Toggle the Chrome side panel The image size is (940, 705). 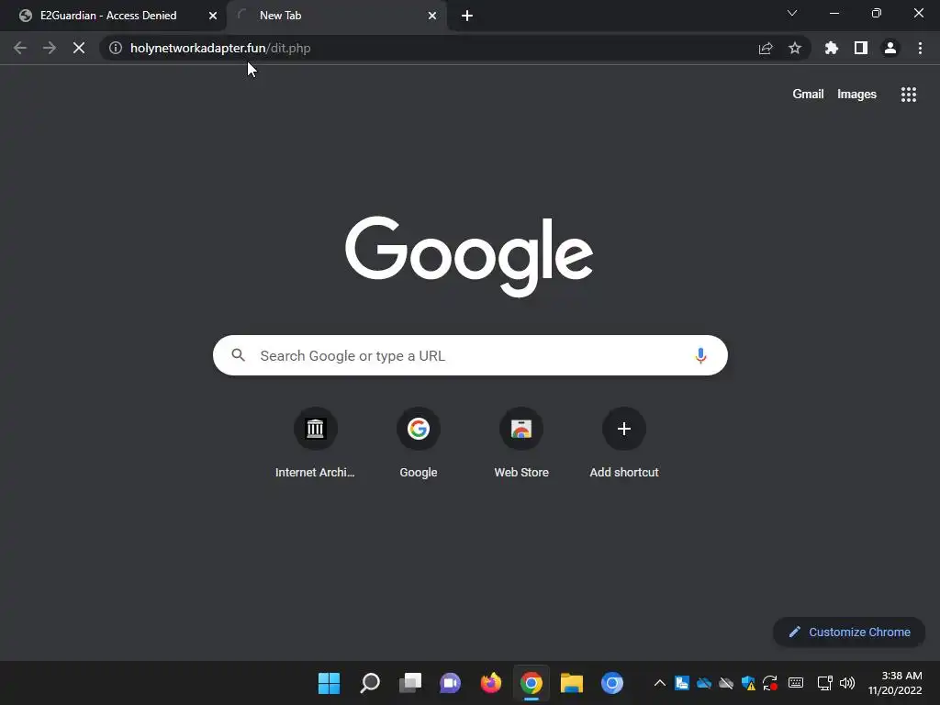click(x=861, y=48)
